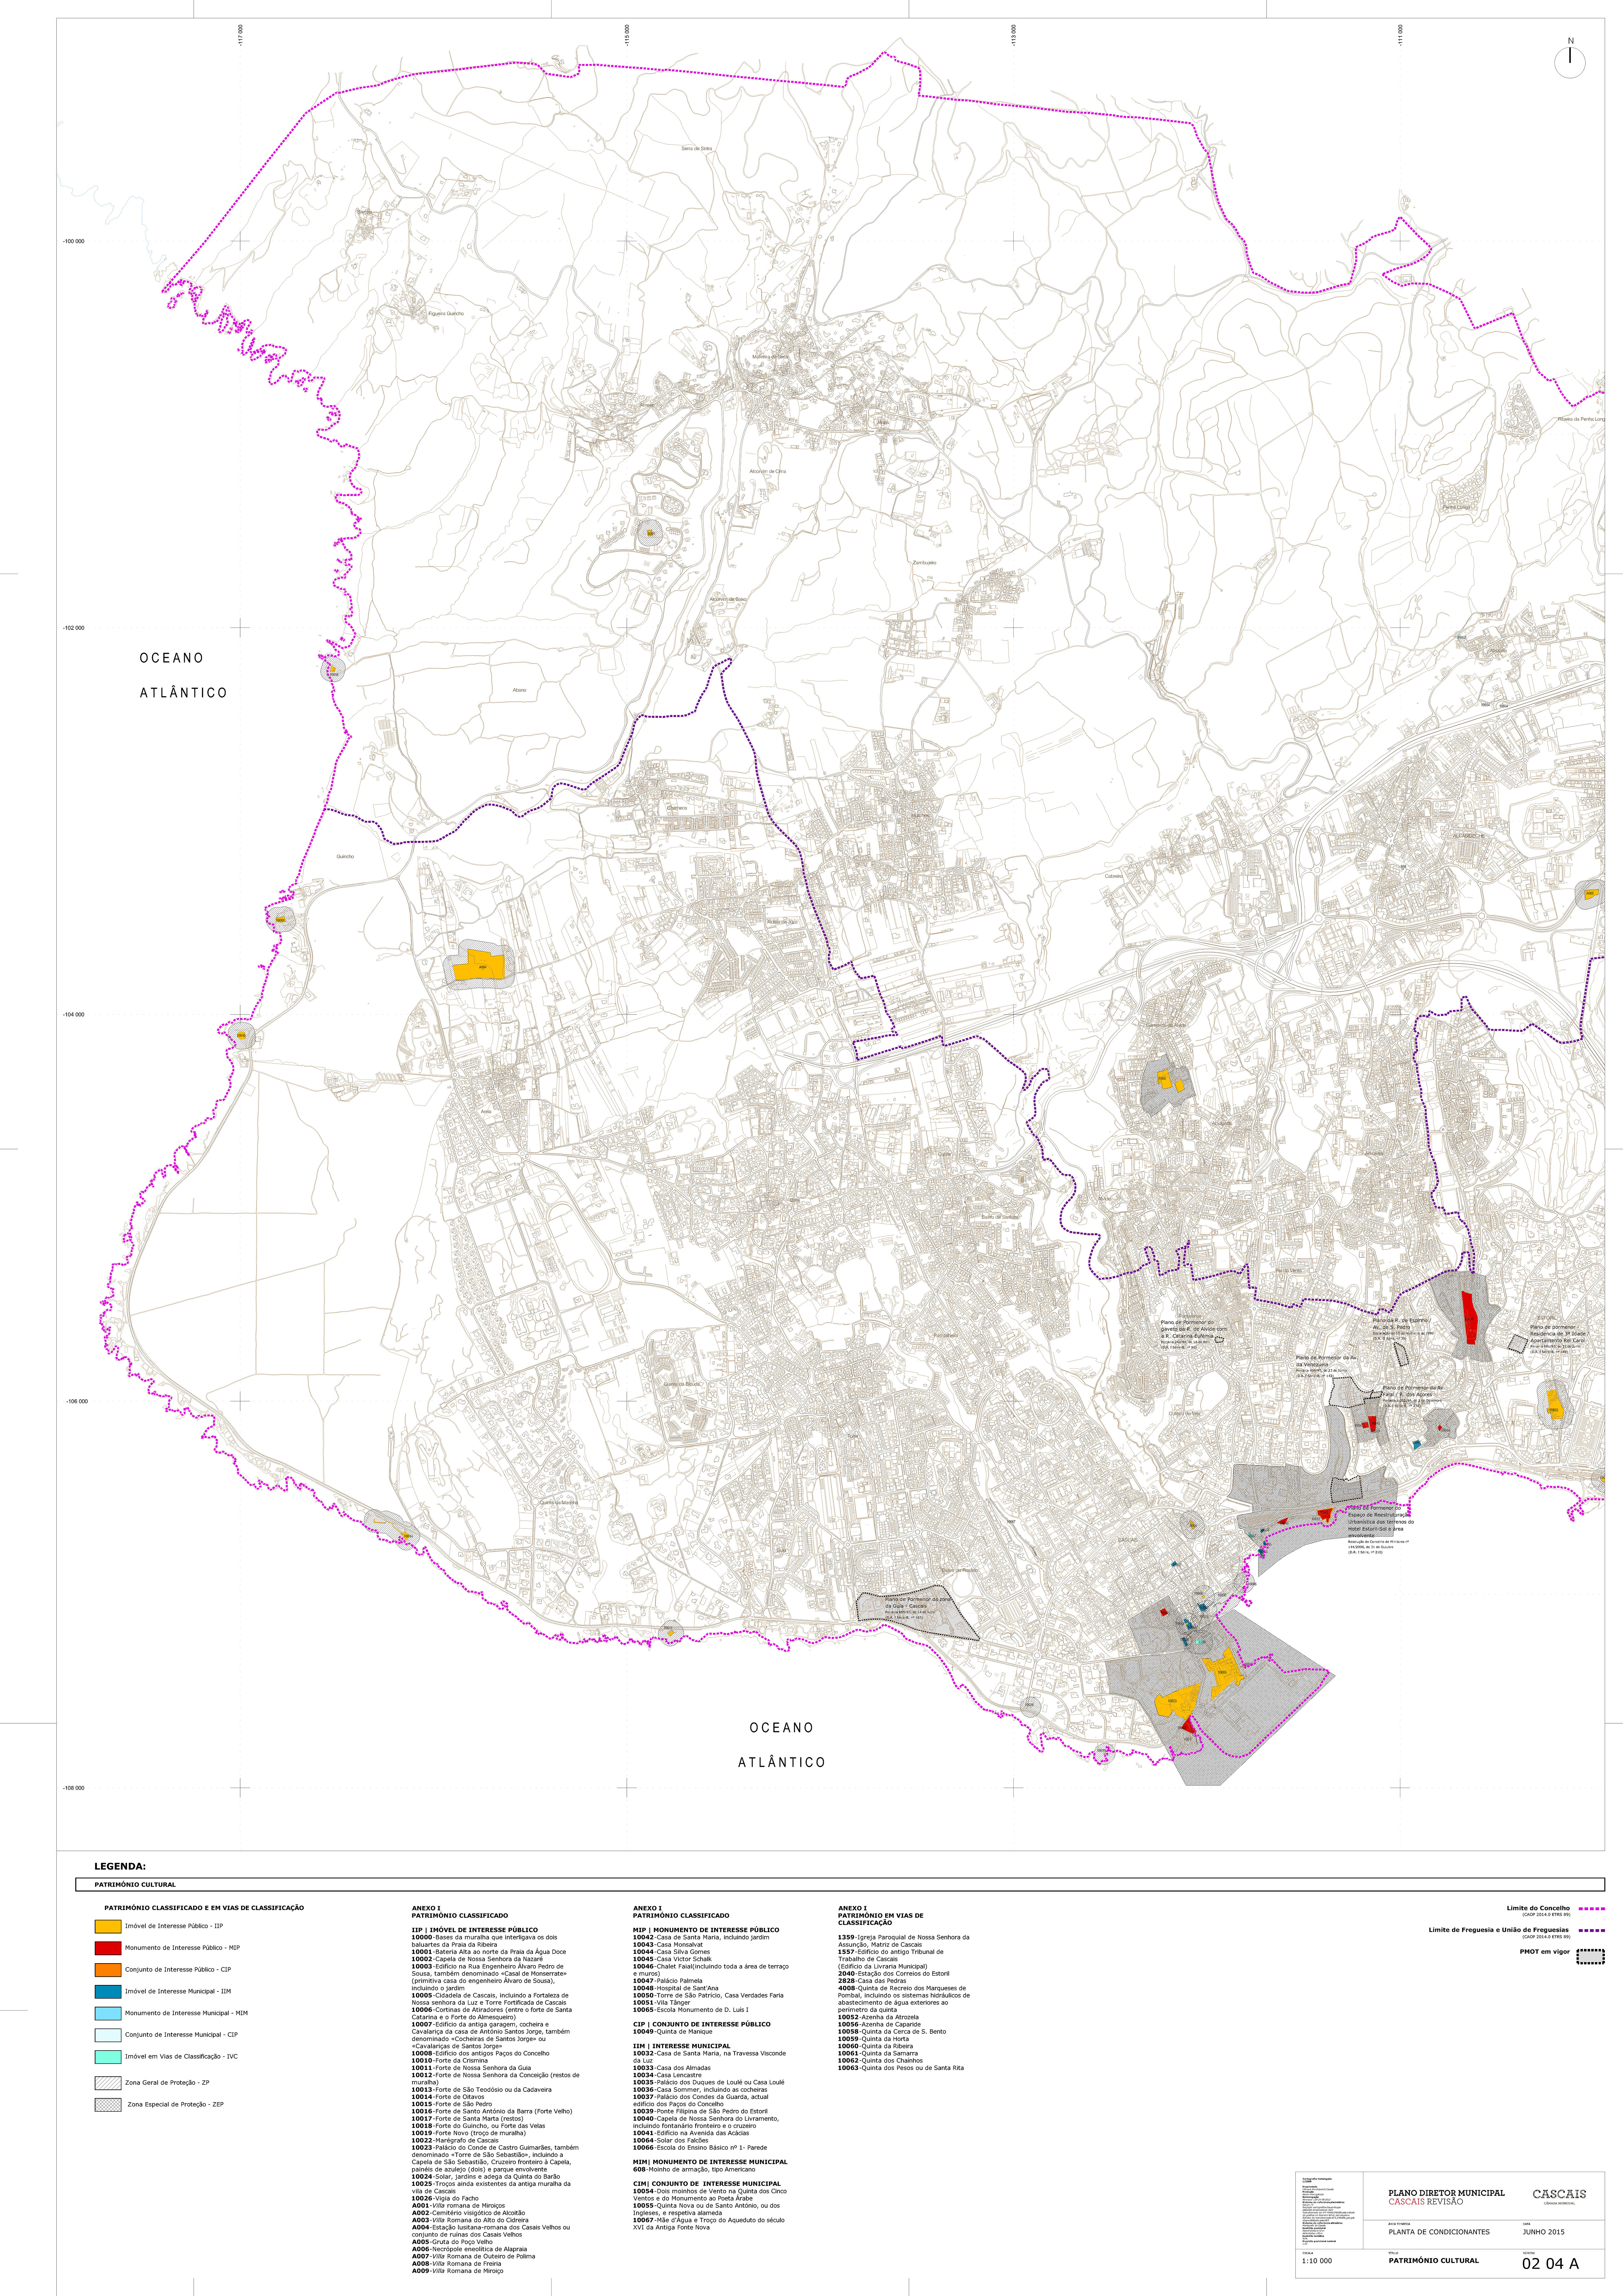Select the turquoise IVC legend swatch

(x=108, y=2057)
